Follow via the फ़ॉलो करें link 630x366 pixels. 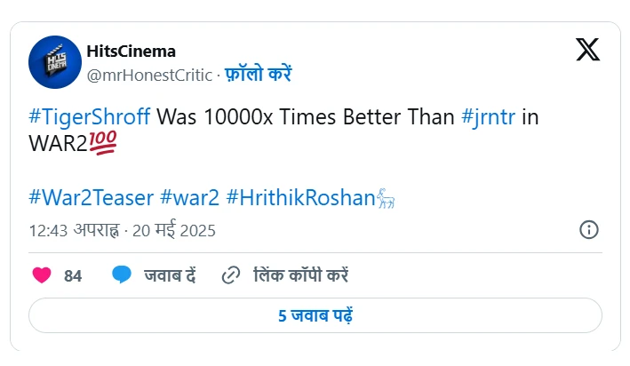(x=258, y=75)
